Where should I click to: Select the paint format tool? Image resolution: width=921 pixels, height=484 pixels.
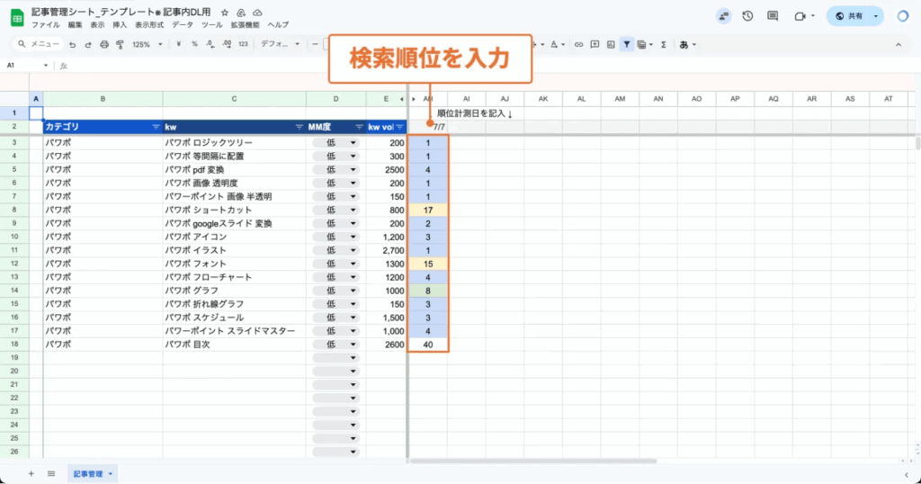(120, 44)
